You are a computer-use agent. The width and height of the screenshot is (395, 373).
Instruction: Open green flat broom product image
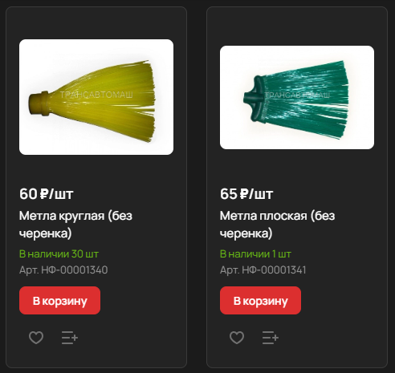click(x=297, y=98)
